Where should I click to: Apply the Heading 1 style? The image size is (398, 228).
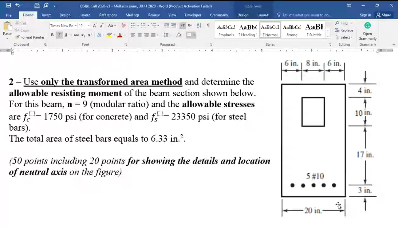tap(248, 30)
